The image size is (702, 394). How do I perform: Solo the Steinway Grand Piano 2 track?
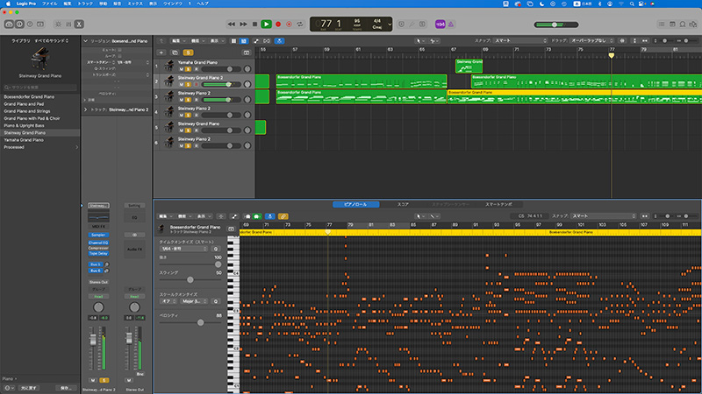(189, 84)
